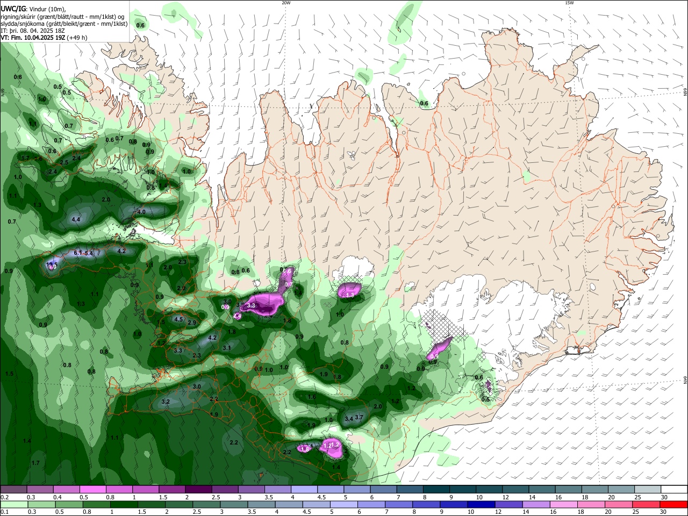Click the '3.4' precipitation value

348,419
